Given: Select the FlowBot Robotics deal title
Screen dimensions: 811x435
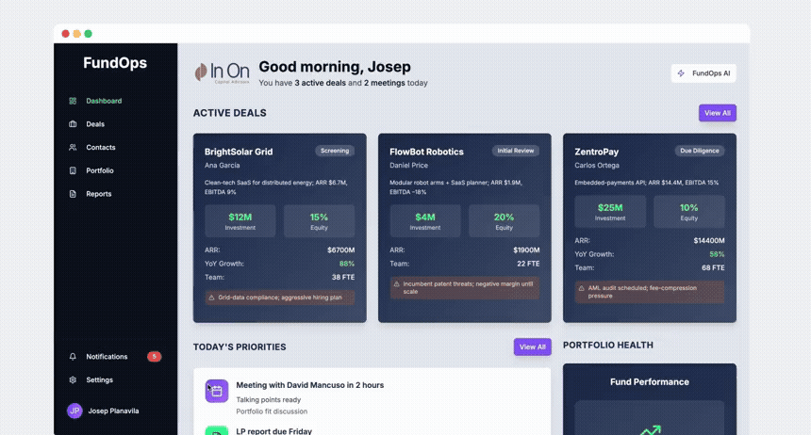Looking at the screenshot, I should pos(426,152).
